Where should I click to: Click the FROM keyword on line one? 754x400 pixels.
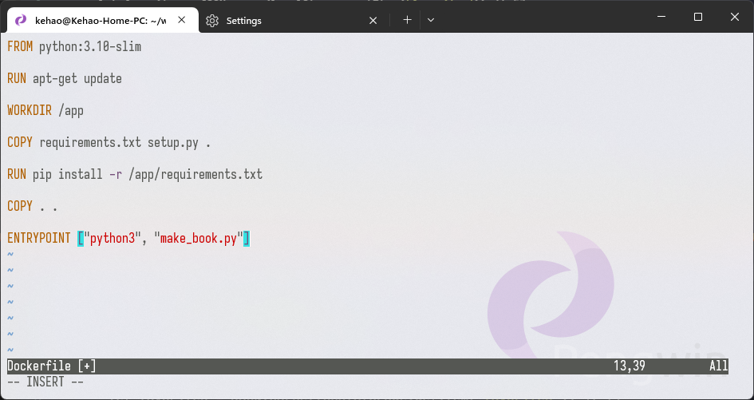(x=20, y=46)
